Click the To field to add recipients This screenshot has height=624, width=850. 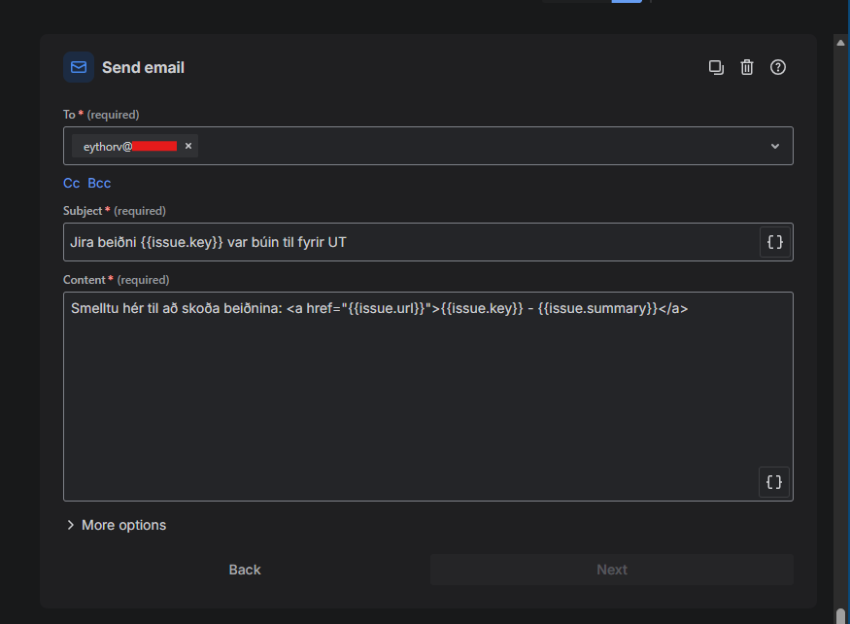click(437, 146)
